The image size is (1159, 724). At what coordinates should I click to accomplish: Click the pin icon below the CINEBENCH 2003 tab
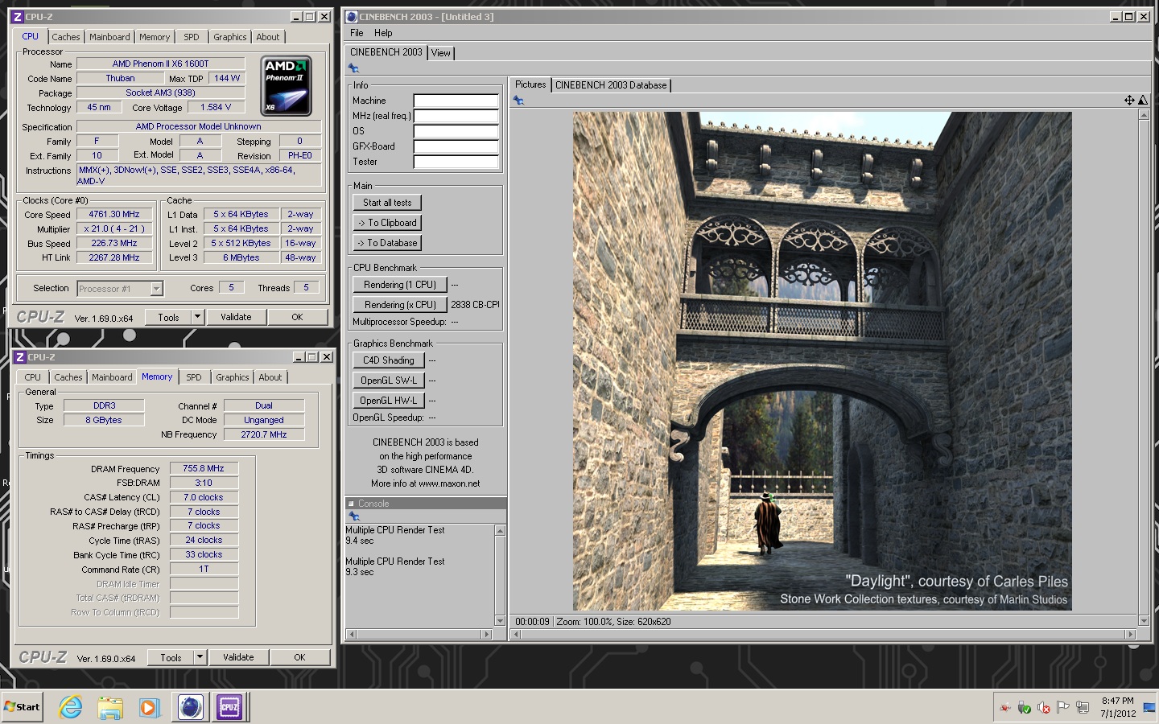353,68
